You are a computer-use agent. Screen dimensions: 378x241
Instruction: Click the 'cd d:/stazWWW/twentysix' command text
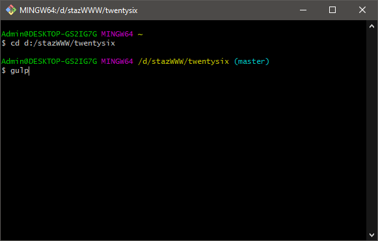[x=62, y=43]
